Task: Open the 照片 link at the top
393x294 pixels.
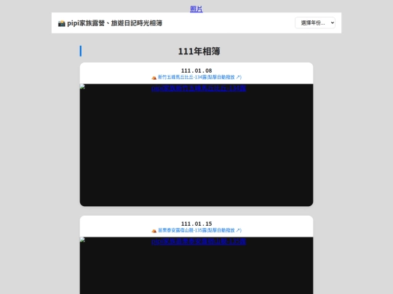Action: pos(196,9)
